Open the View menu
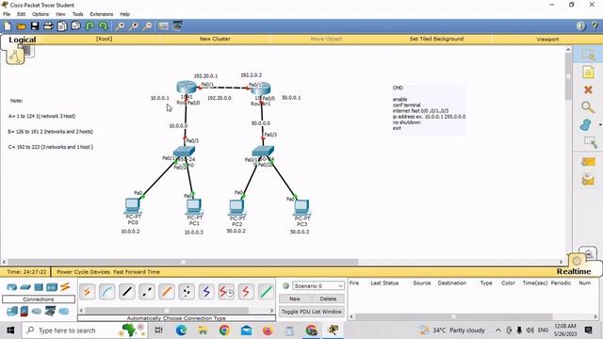Screen dimensions: 603x339 [60, 14]
